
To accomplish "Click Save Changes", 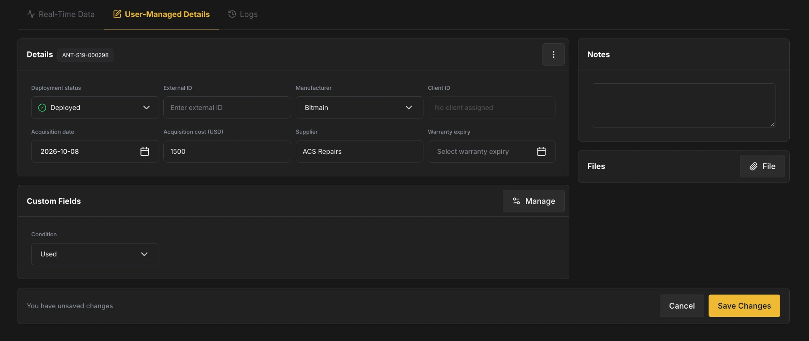I will pos(744,306).
